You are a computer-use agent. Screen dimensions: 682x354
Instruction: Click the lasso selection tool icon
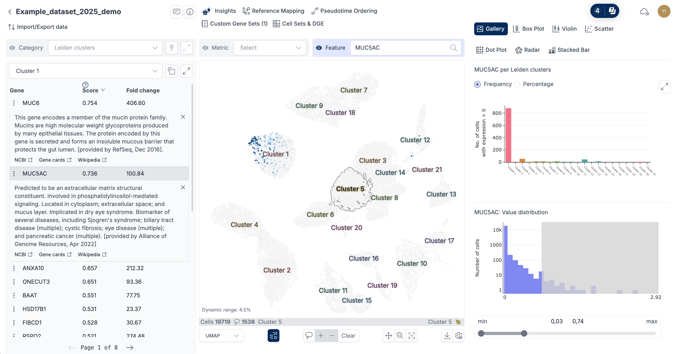pyautogui.click(x=309, y=336)
